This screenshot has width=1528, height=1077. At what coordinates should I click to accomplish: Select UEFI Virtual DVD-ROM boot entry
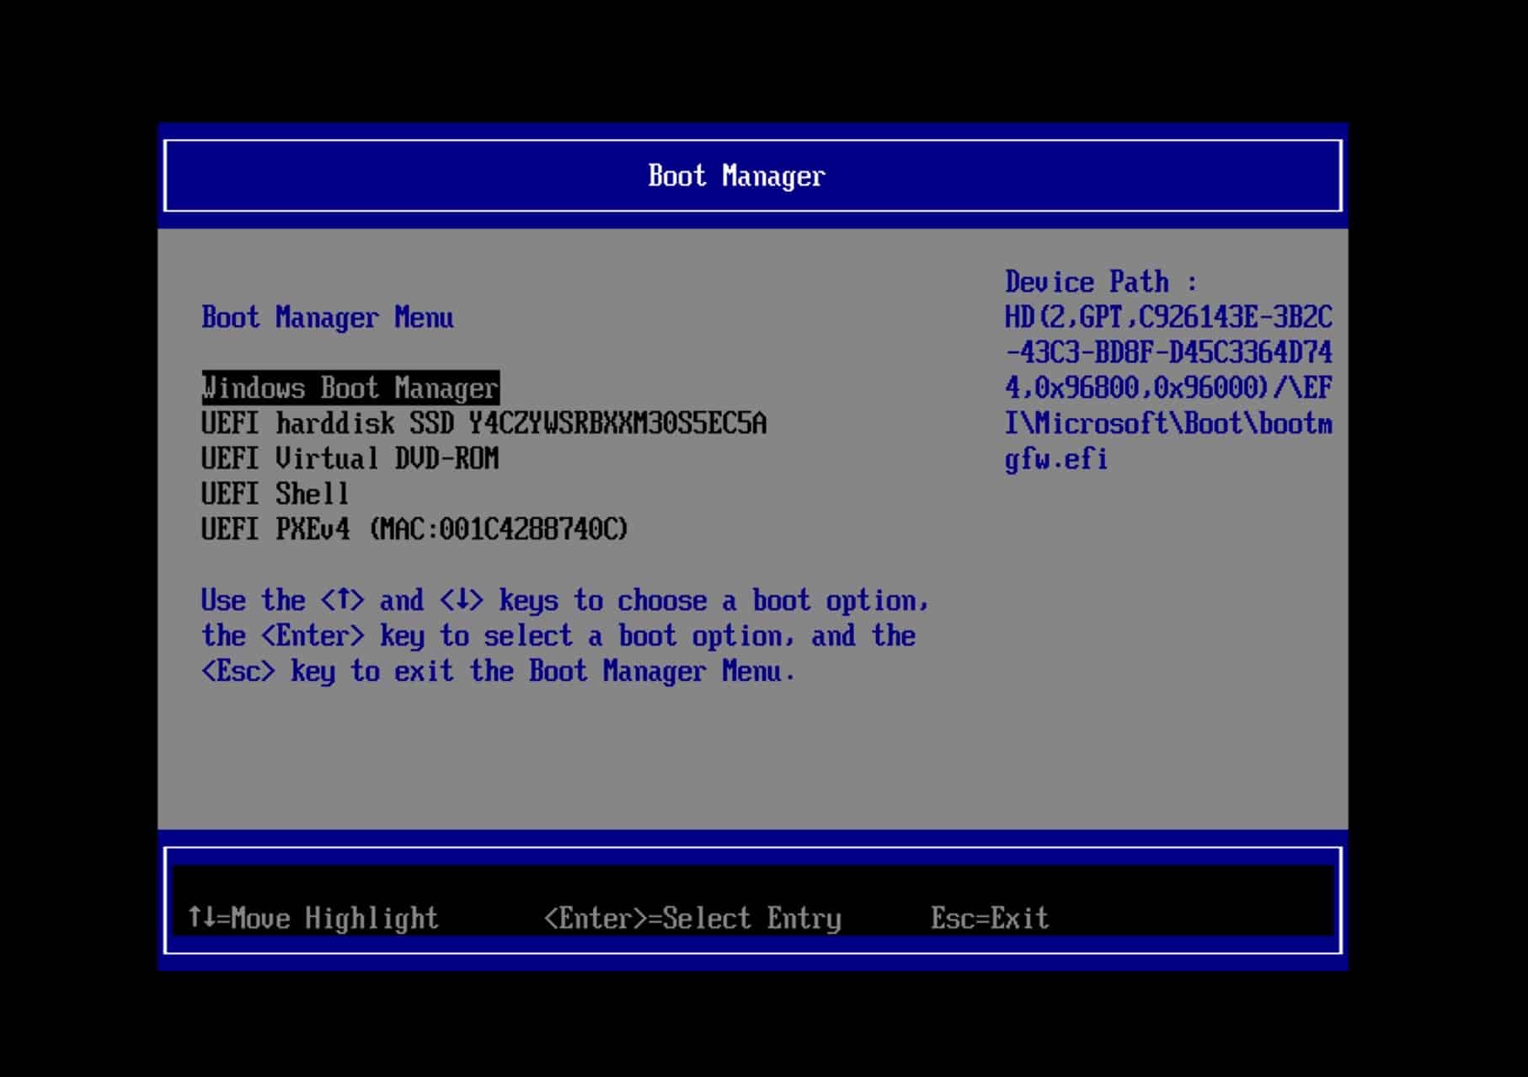click(350, 458)
